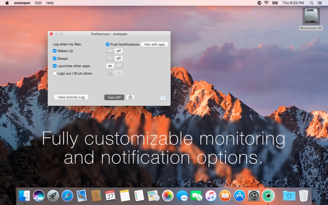Open Safari compass icon in Dock

[x=67, y=196]
